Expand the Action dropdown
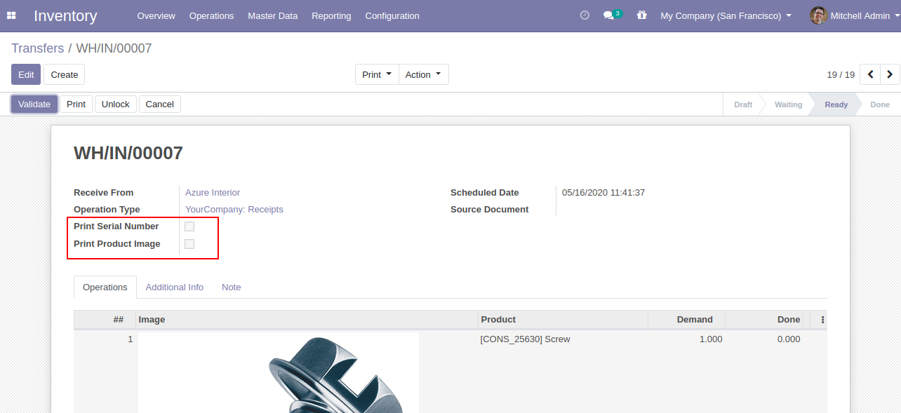Viewport: 901px width, 413px height. click(424, 74)
